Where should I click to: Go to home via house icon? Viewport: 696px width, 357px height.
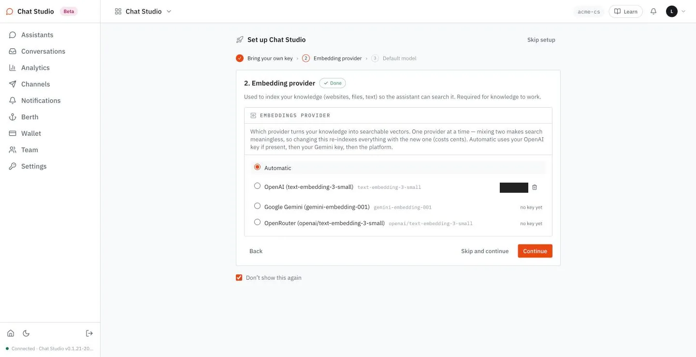pyautogui.click(x=11, y=333)
